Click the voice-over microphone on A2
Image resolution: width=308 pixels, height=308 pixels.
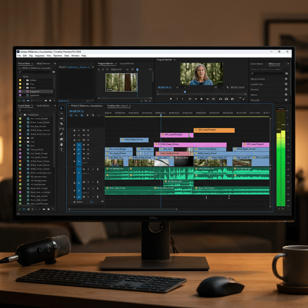click(98, 182)
